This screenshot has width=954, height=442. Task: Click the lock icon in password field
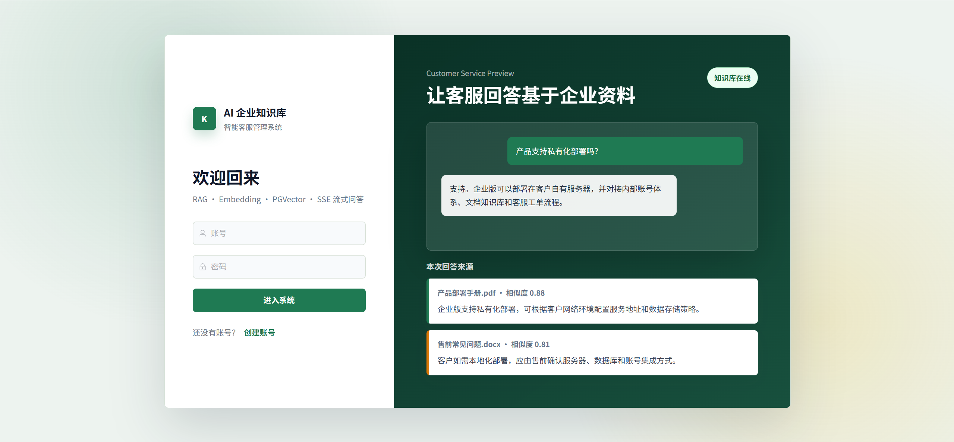[202, 267]
